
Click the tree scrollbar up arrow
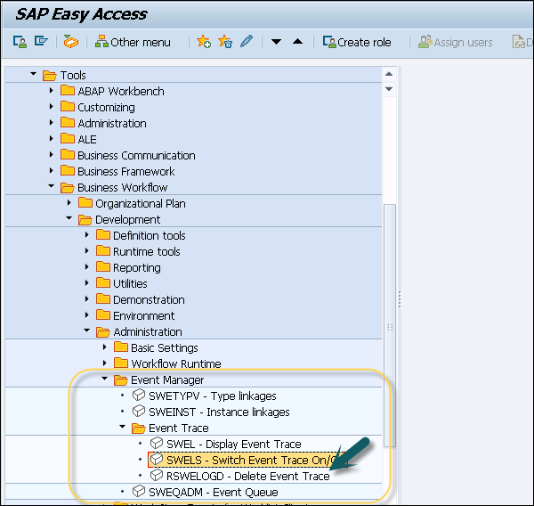pos(389,74)
